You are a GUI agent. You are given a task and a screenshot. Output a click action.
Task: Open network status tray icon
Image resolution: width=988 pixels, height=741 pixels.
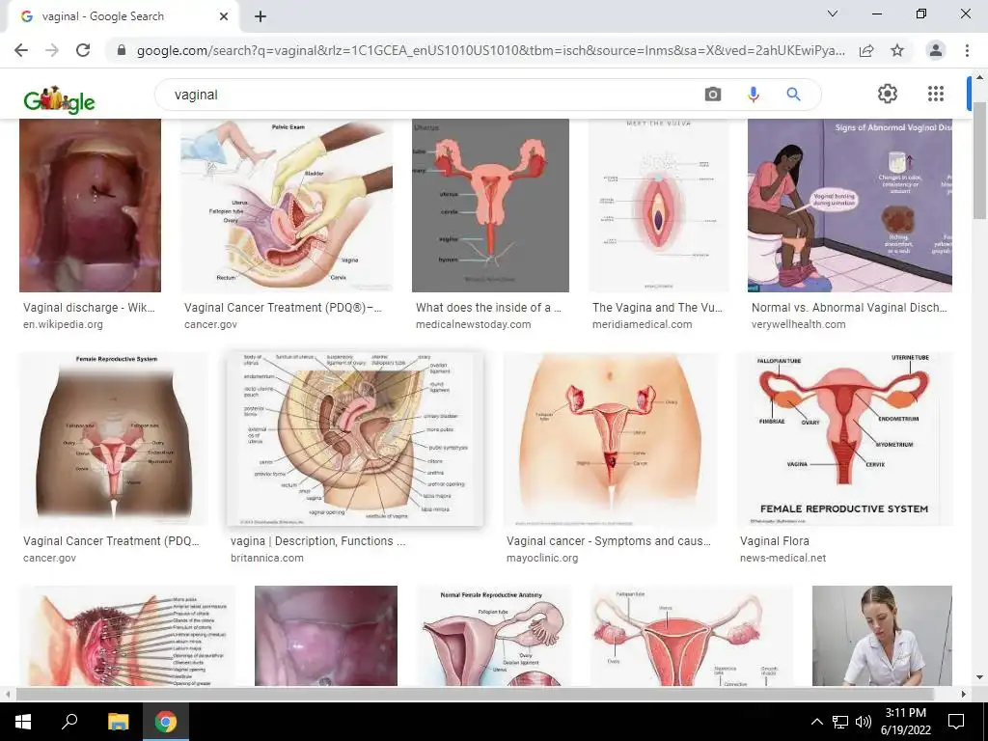coord(840,722)
